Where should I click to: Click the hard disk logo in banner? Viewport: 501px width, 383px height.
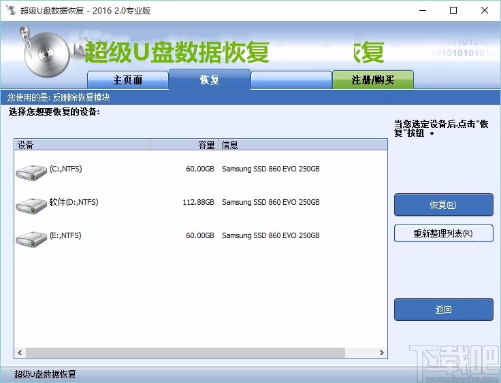[46, 52]
